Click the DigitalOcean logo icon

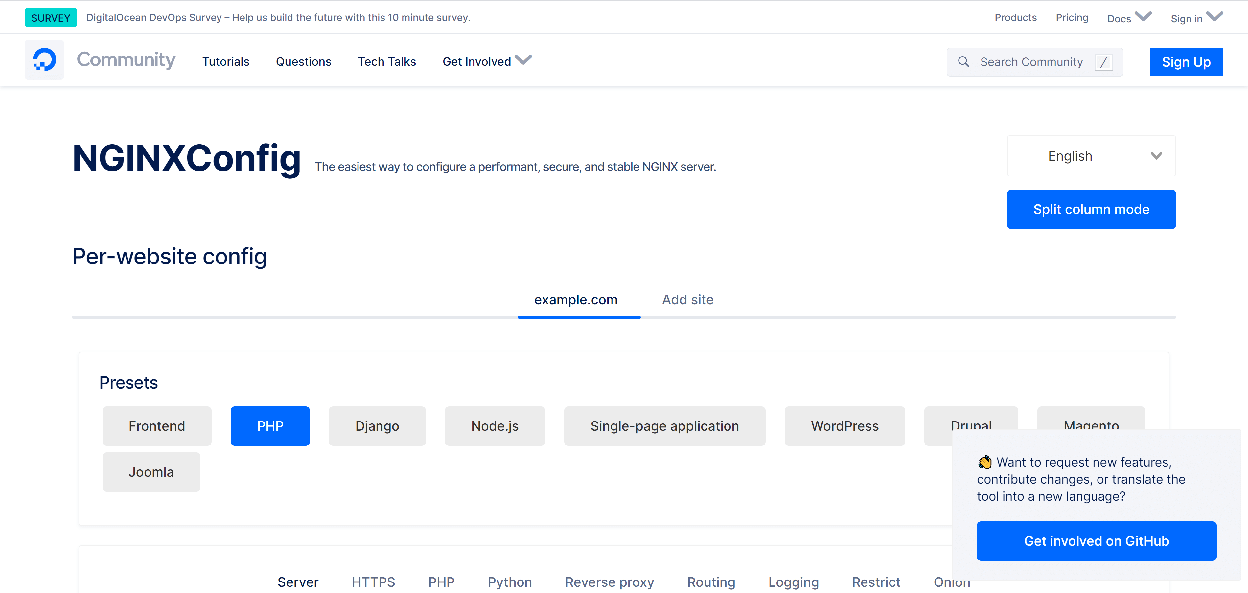pos(44,60)
